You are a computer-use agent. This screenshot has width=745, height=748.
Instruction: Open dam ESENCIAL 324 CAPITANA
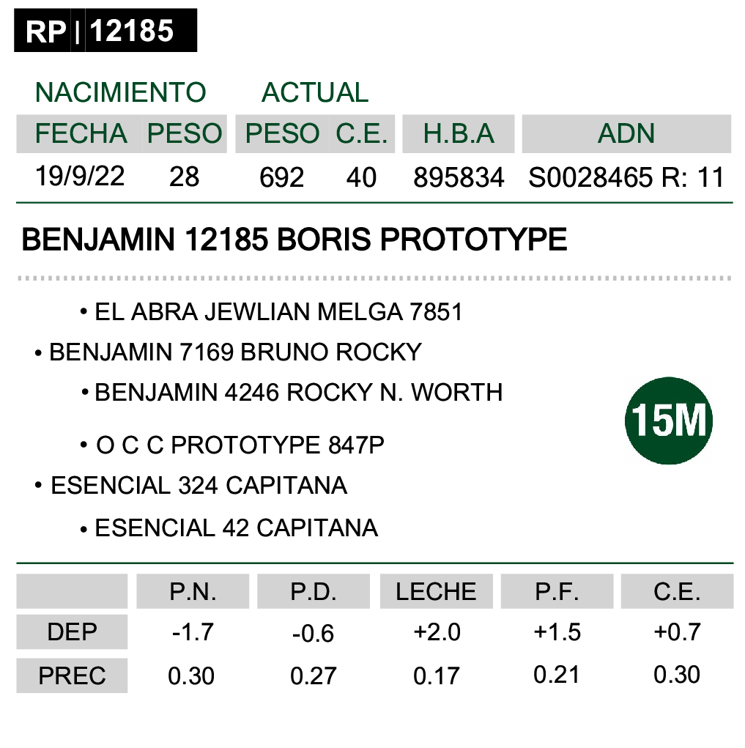[x=199, y=486]
